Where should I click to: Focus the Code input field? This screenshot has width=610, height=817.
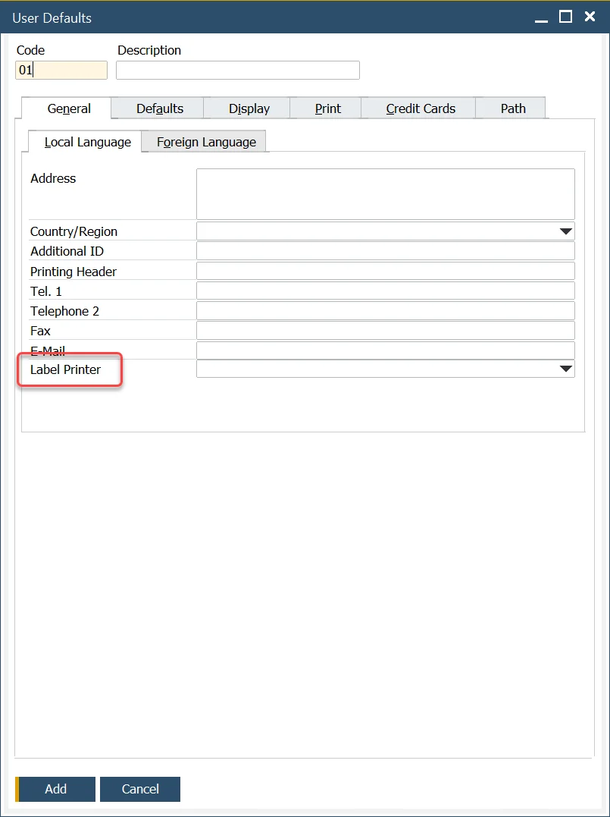click(x=61, y=71)
